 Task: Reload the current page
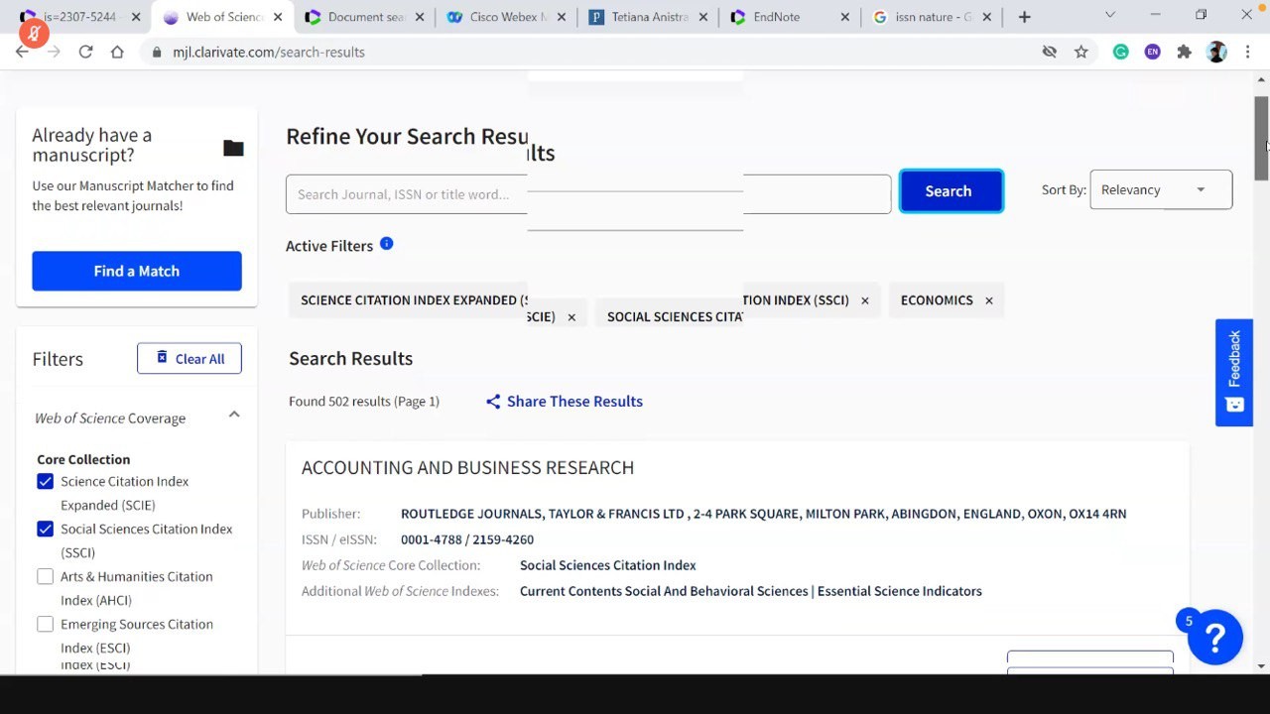tap(85, 52)
